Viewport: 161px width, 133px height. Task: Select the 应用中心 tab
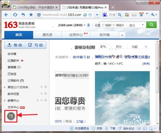76,35
